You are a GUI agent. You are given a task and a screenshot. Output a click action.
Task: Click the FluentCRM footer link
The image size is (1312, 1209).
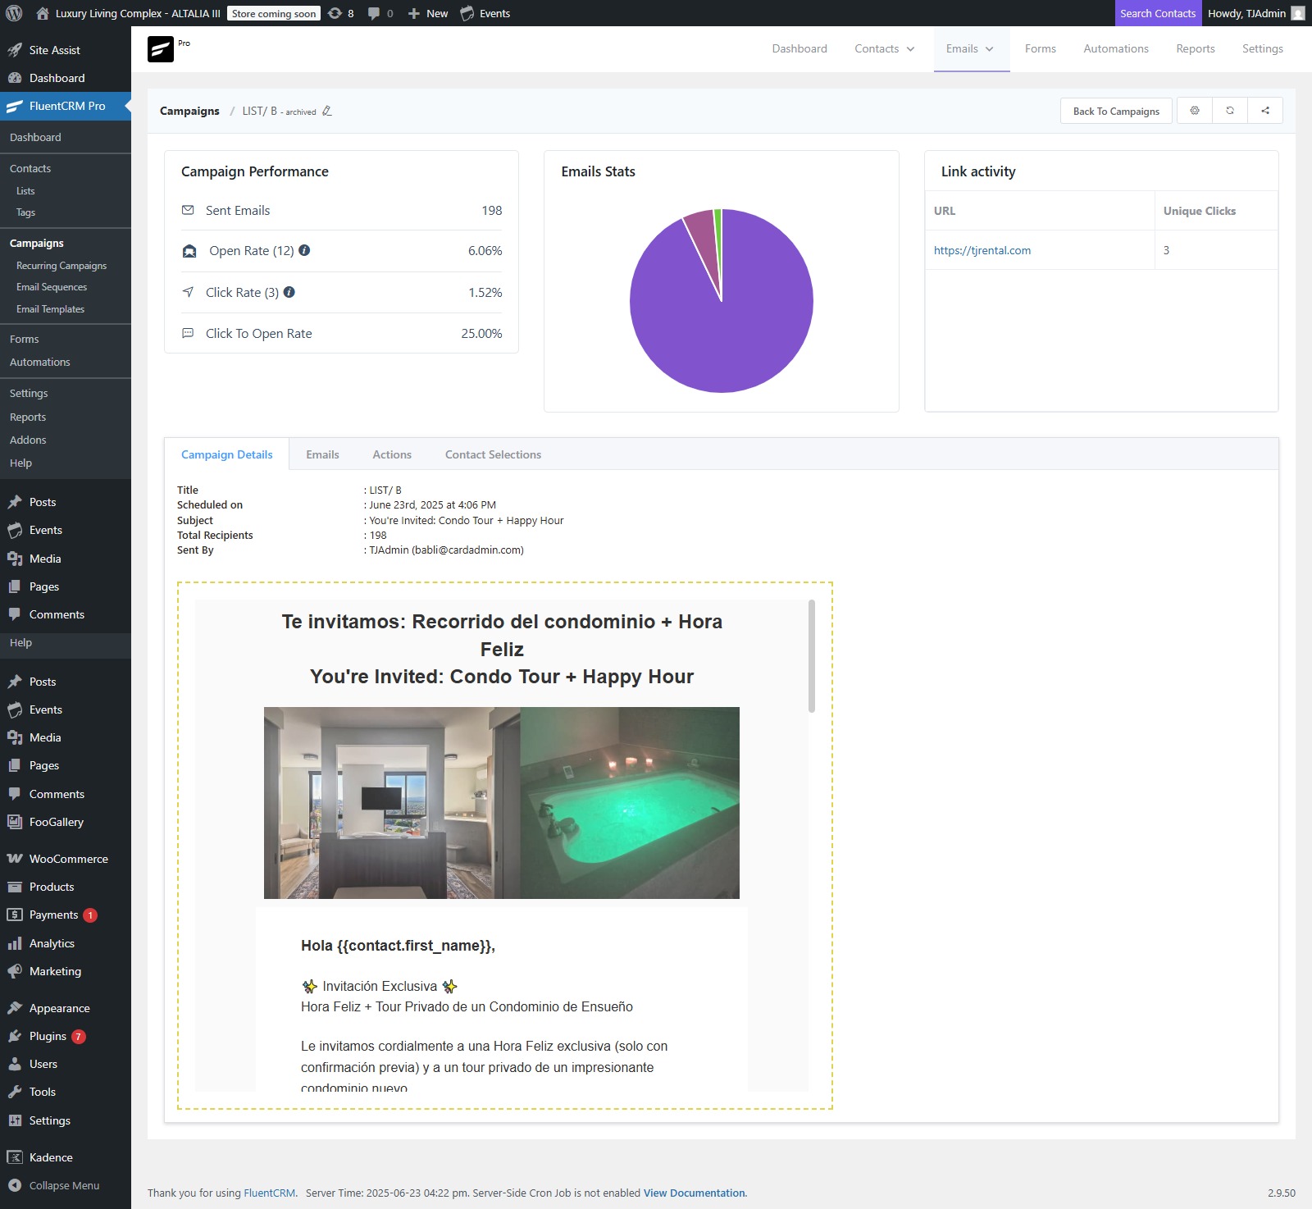pyautogui.click(x=269, y=1193)
